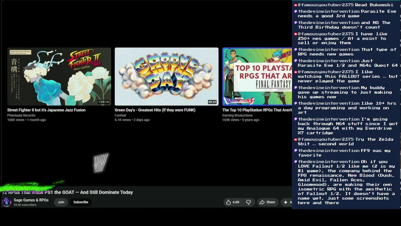Click the sparkle Ask button
Image resolution: width=401 pixels, height=226 pixels.
coord(287,202)
